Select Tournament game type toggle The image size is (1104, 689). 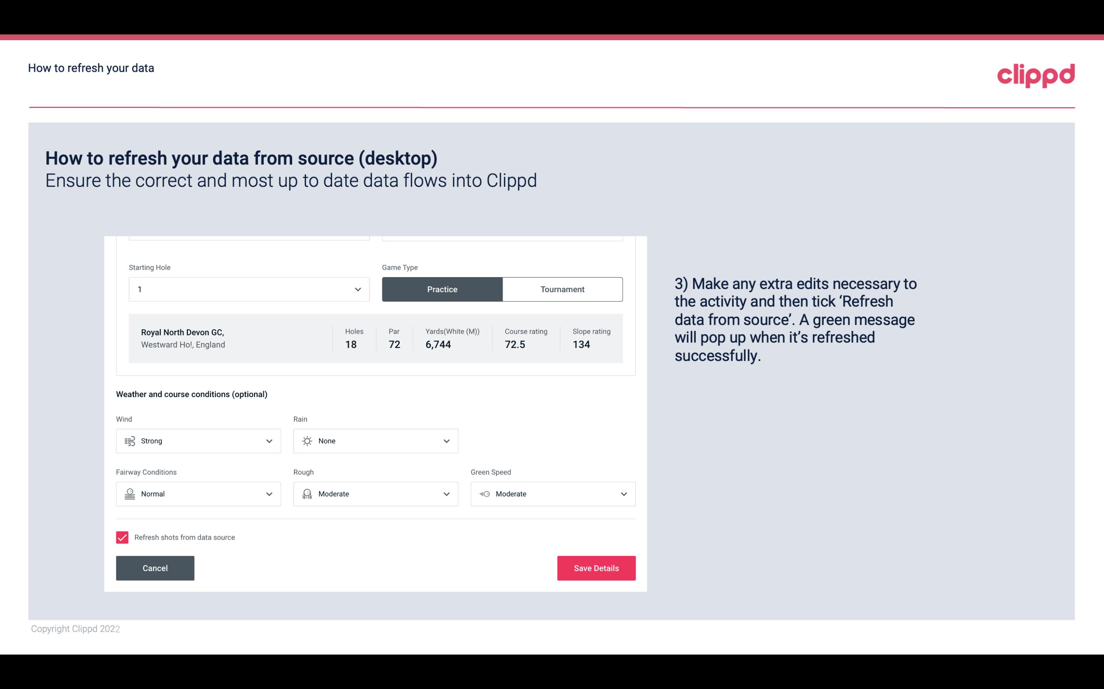click(563, 289)
